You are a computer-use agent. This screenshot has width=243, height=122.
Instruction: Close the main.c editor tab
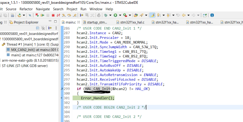click(x=78, y=22)
